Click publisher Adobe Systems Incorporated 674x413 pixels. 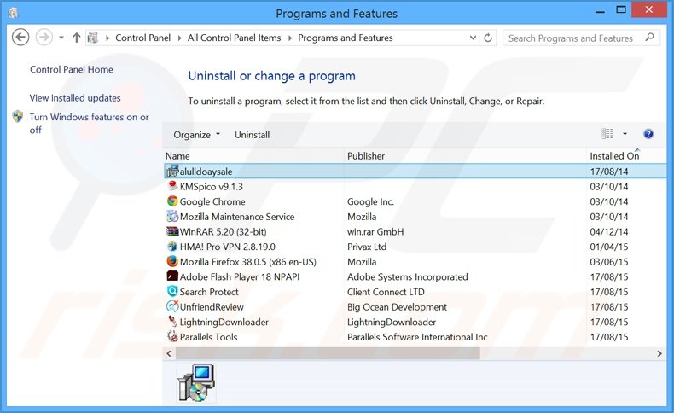(x=408, y=276)
